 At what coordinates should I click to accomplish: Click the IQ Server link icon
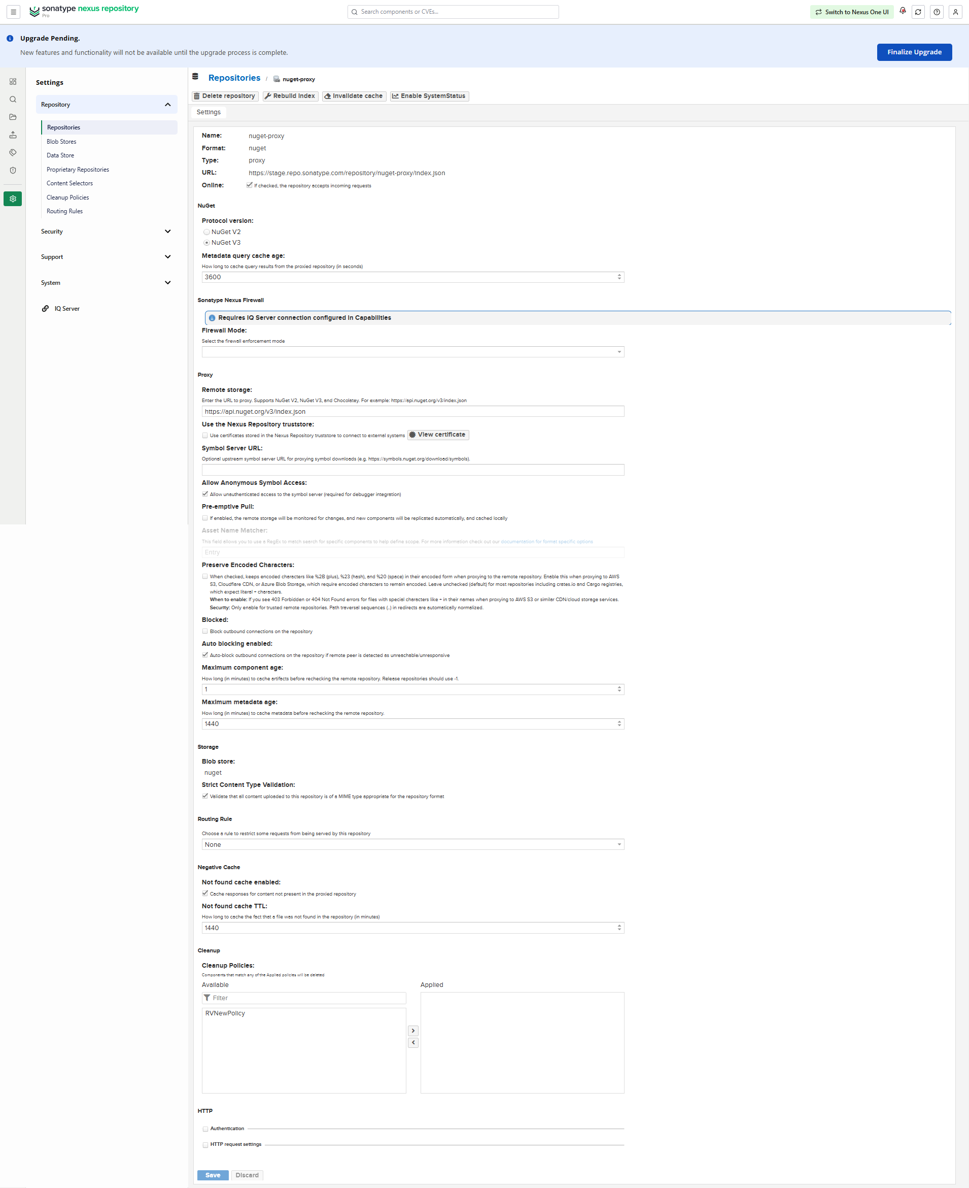45,308
